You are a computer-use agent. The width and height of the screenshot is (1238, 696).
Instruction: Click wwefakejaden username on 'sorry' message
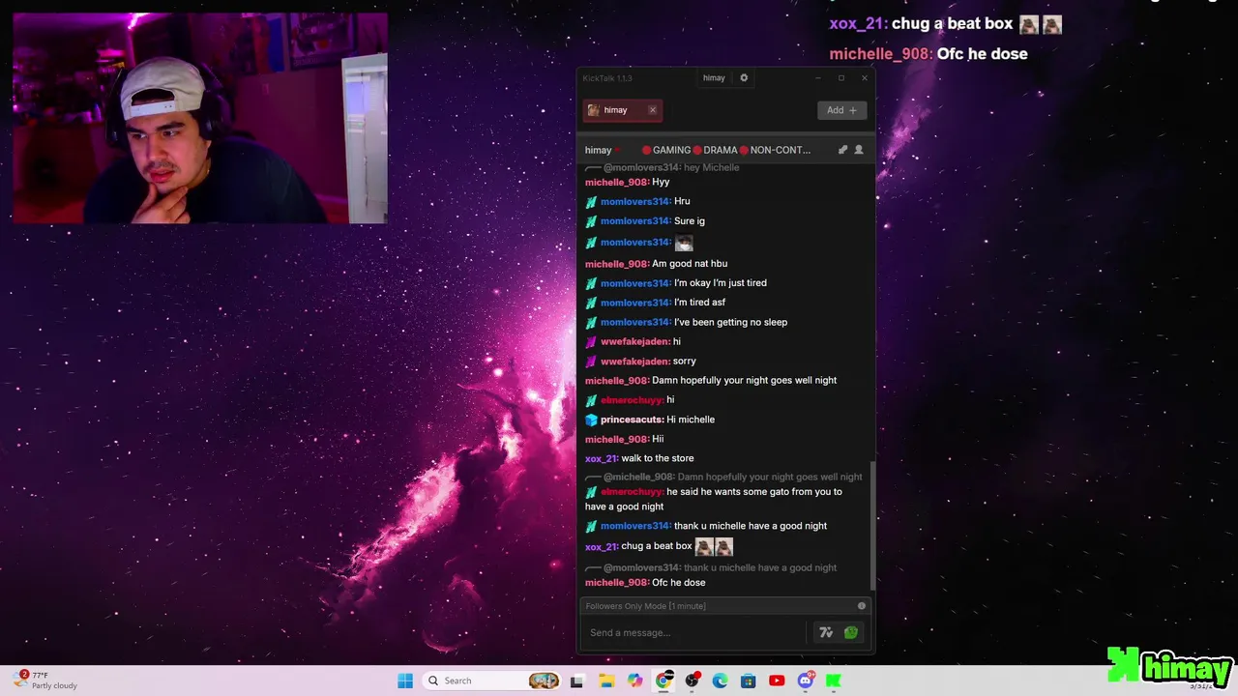pyautogui.click(x=634, y=361)
